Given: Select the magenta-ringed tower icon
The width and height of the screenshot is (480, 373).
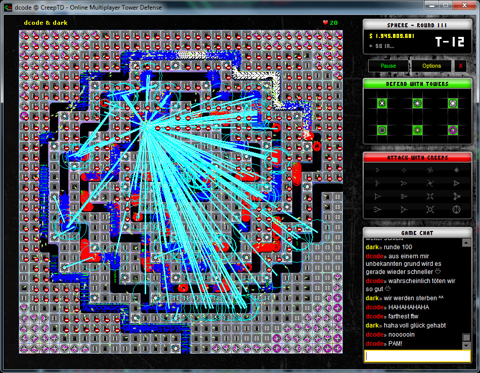Looking at the screenshot, I should [x=453, y=130].
